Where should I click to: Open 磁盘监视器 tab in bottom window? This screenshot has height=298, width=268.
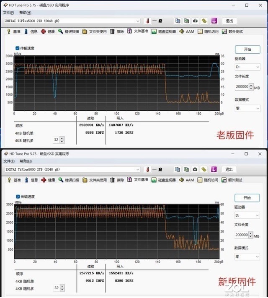pyautogui.click(x=163, y=180)
